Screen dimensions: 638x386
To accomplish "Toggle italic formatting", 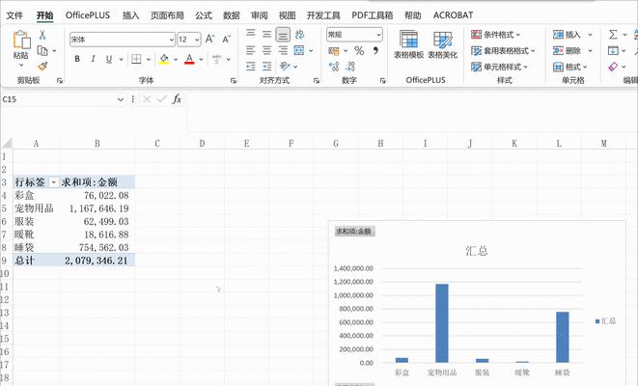I will click(94, 59).
